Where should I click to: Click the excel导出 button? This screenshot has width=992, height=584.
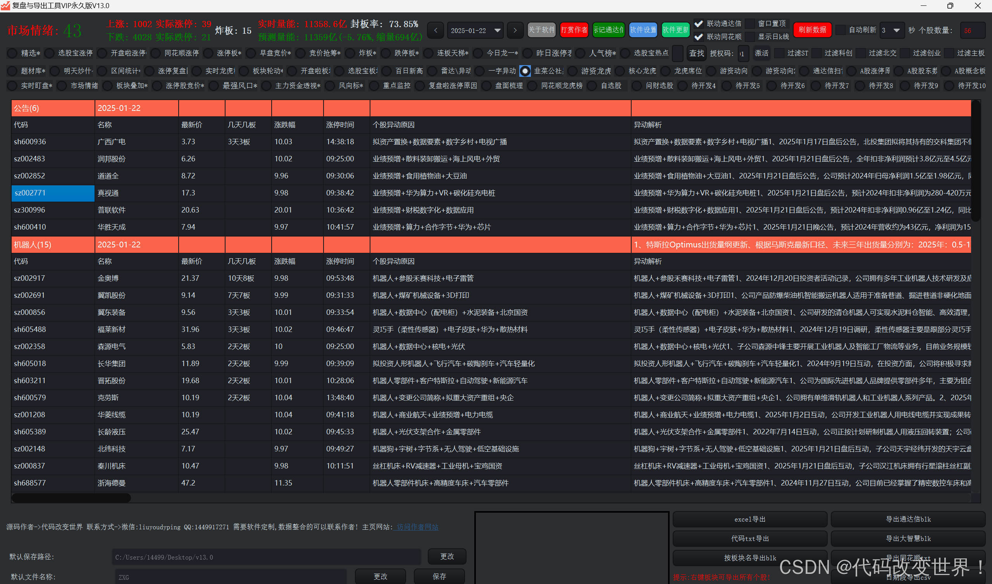pyautogui.click(x=749, y=519)
